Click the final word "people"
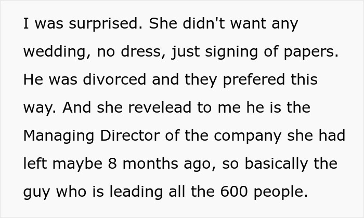This screenshot has height=218, width=364. pos(281,192)
